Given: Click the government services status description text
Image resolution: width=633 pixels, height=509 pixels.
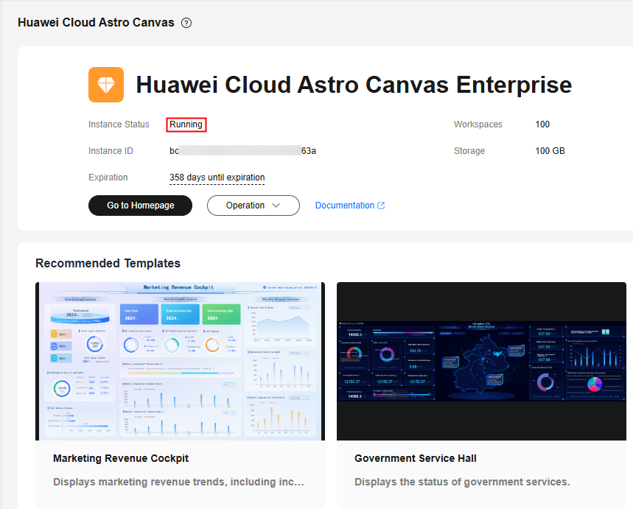Looking at the screenshot, I should 462,482.
